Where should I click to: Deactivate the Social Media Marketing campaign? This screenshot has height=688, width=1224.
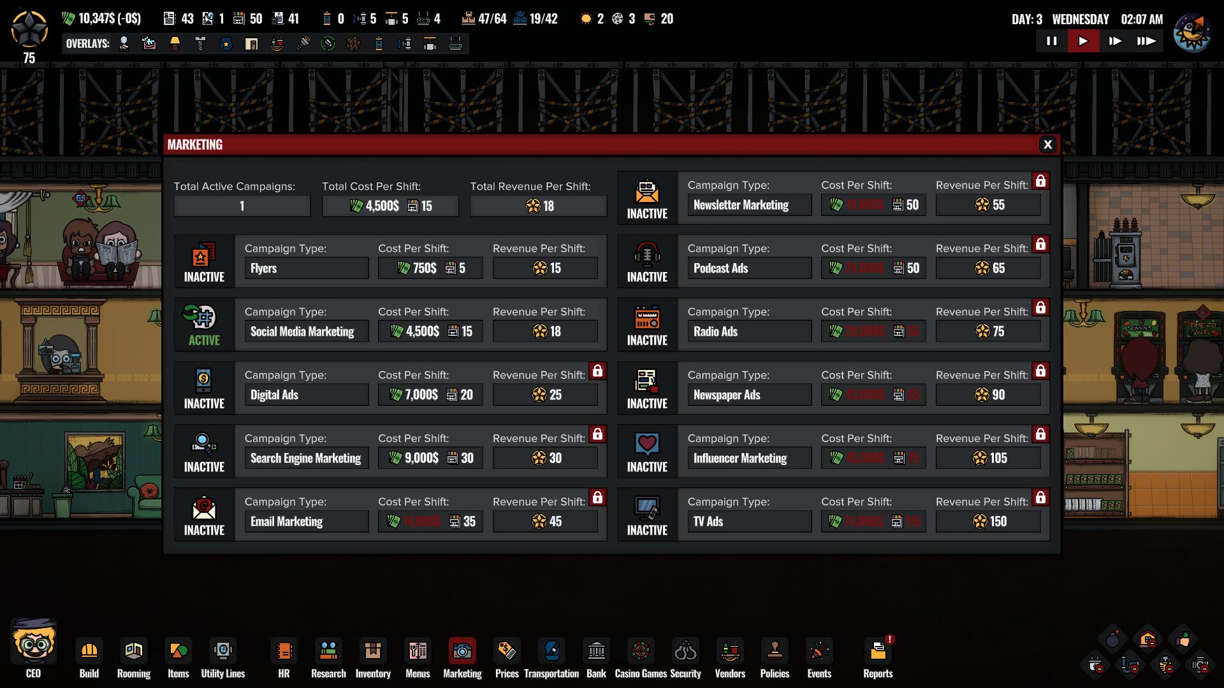(204, 325)
